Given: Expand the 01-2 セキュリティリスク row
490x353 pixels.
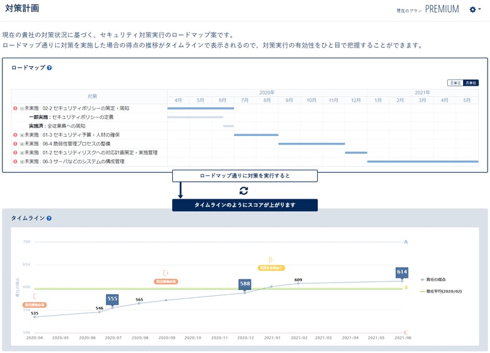Looking at the screenshot, I should click(22, 153).
